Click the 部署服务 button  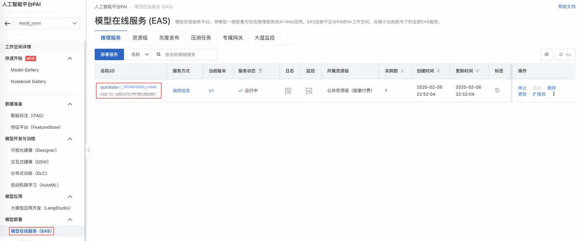(109, 55)
